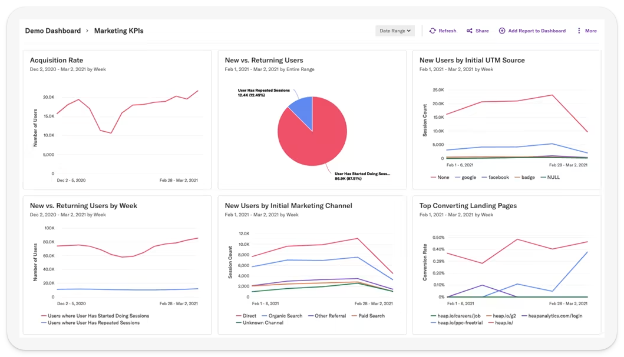
Task: Go to Demo Dashboard breadcrumb
Action: [x=53, y=31]
